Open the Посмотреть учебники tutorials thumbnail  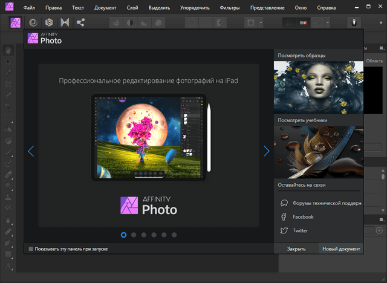(x=319, y=151)
